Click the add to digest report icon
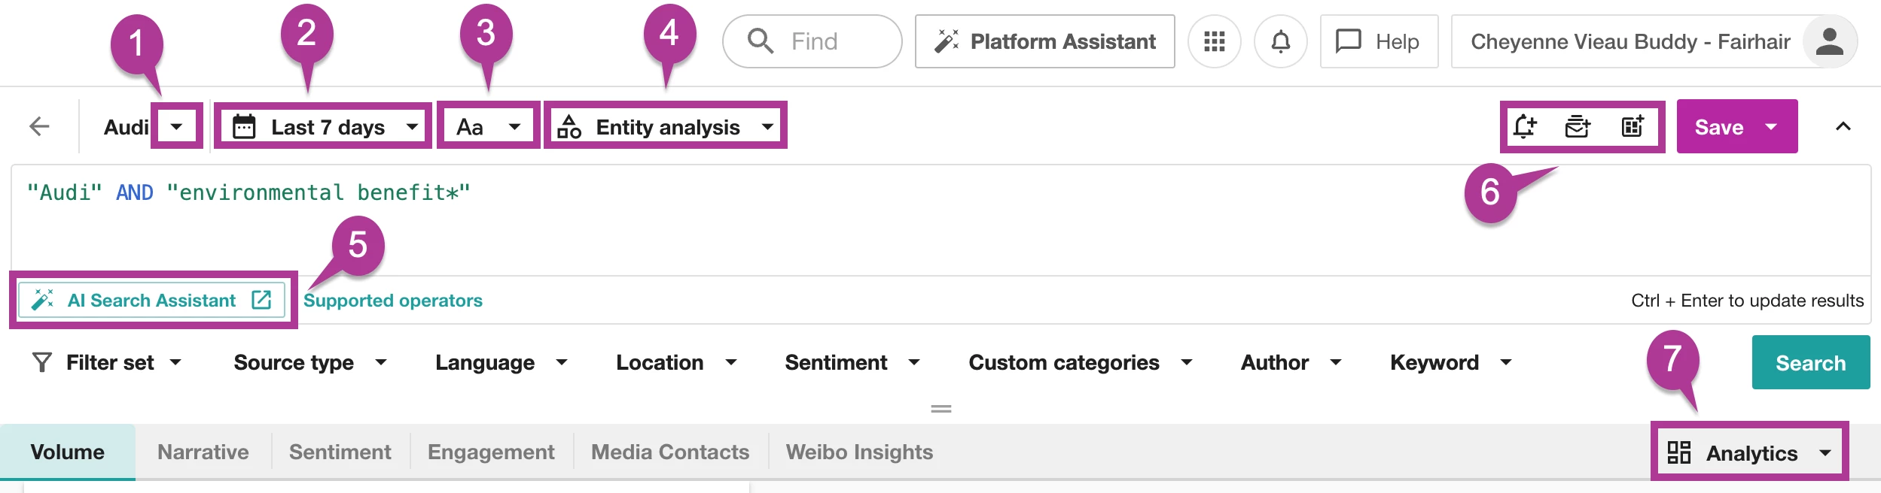This screenshot has height=493, width=1881. pos(1578,126)
